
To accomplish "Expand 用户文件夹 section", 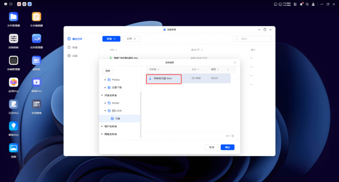I will (102, 127).
